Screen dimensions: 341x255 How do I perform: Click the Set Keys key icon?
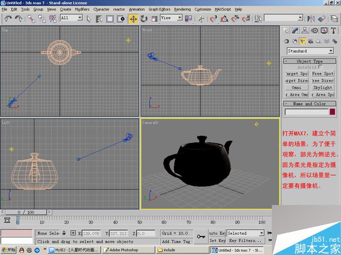point(200,237)
